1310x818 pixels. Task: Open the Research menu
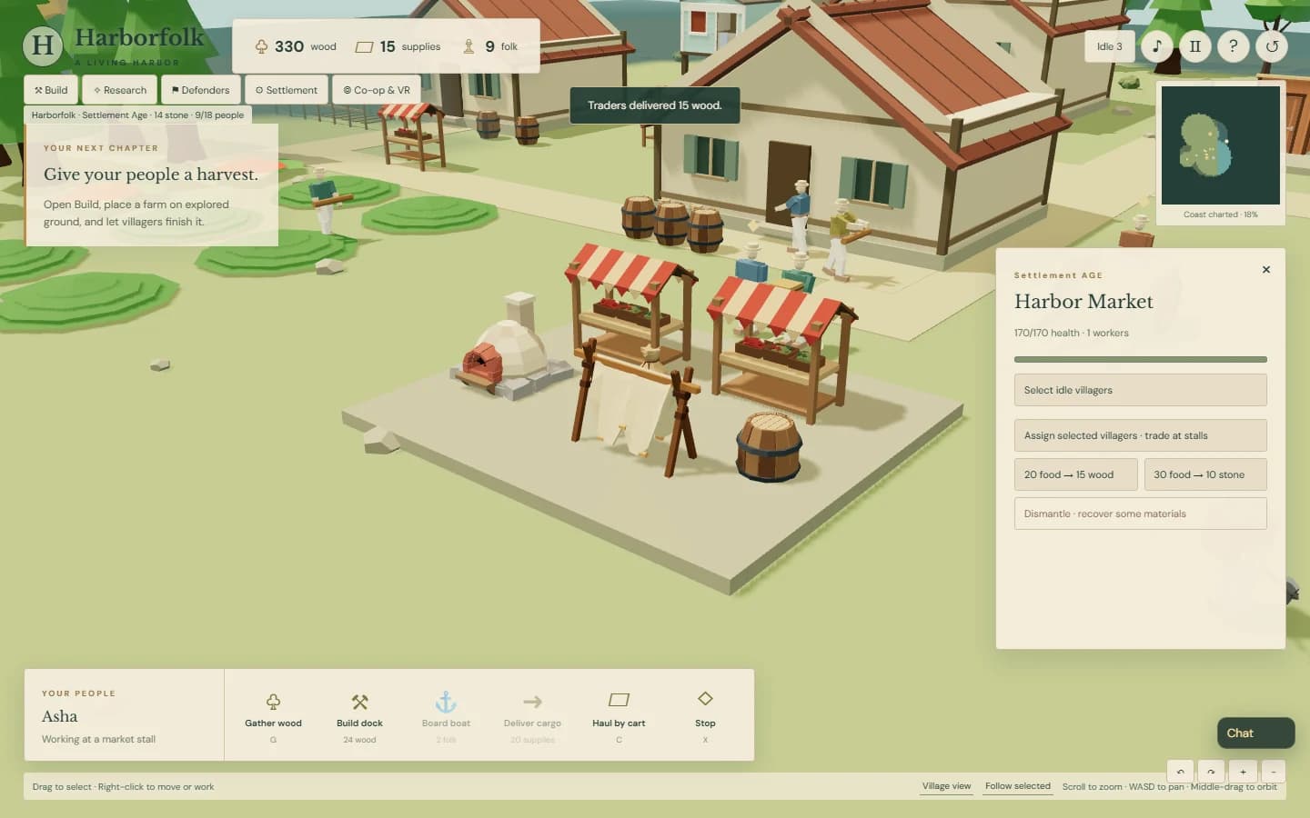pyautogui.click(x=120, y=90)
